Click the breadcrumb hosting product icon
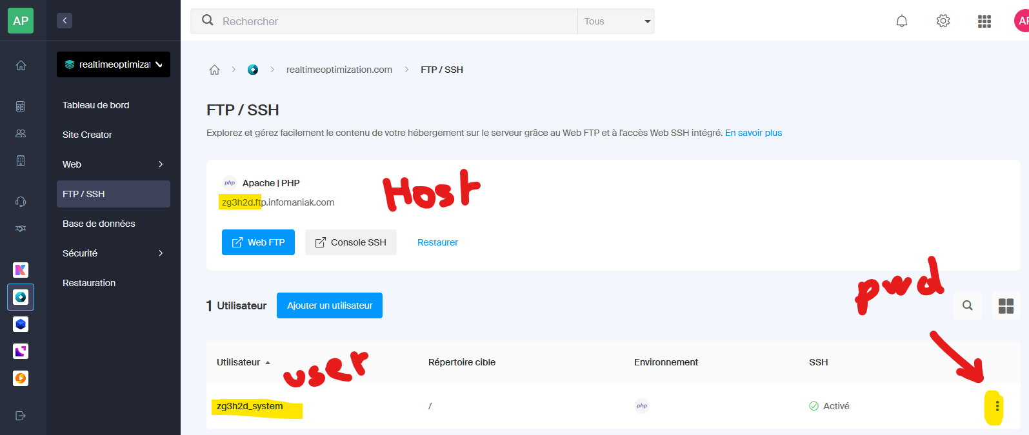 pyautogui.click(x=253, y=70)
